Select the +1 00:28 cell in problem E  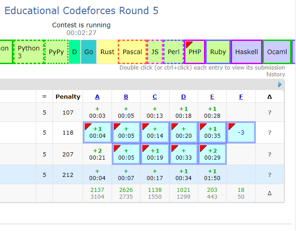212,112
